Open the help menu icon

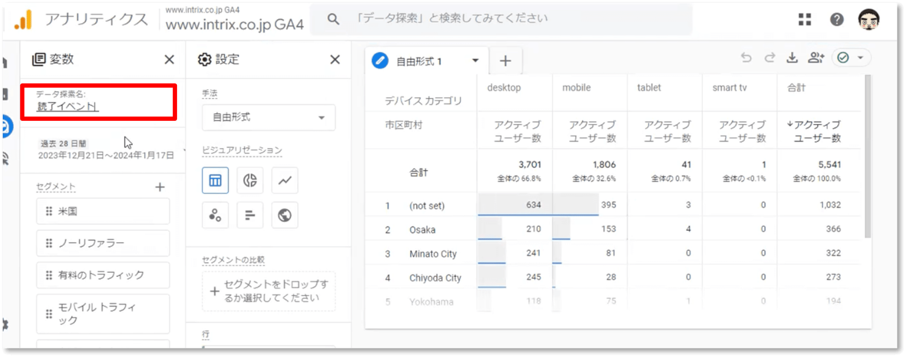837,19
